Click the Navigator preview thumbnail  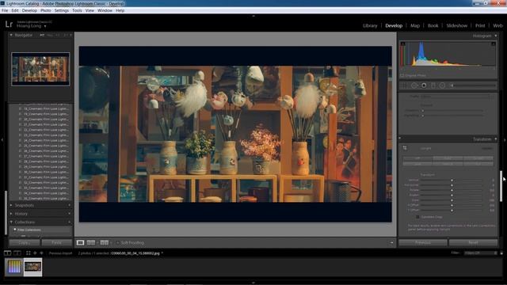click(40, 69)
